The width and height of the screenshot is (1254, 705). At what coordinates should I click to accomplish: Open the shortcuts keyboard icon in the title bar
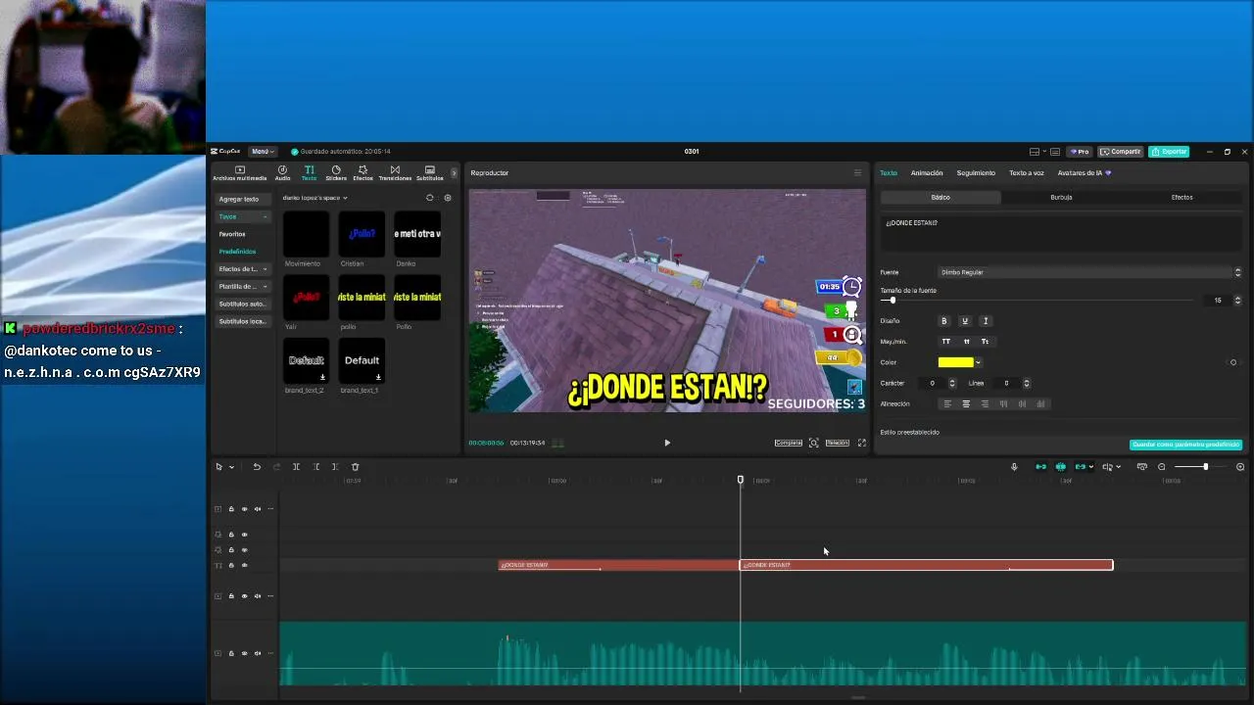pos(1055,152)
